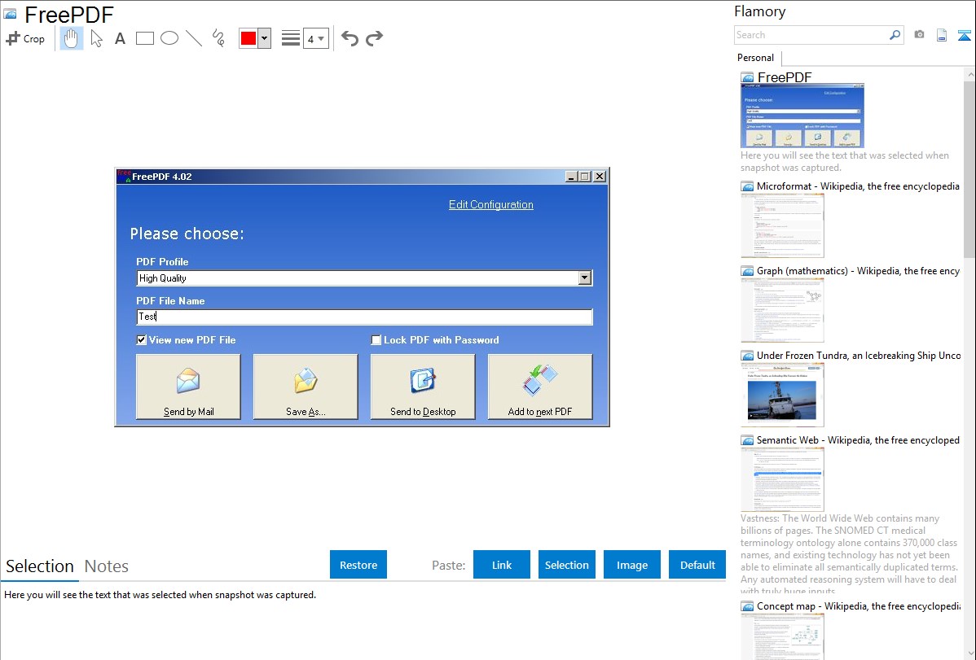Click the PDF File Name field
This screenshot has height=660, width=976.
pos(364,317)
